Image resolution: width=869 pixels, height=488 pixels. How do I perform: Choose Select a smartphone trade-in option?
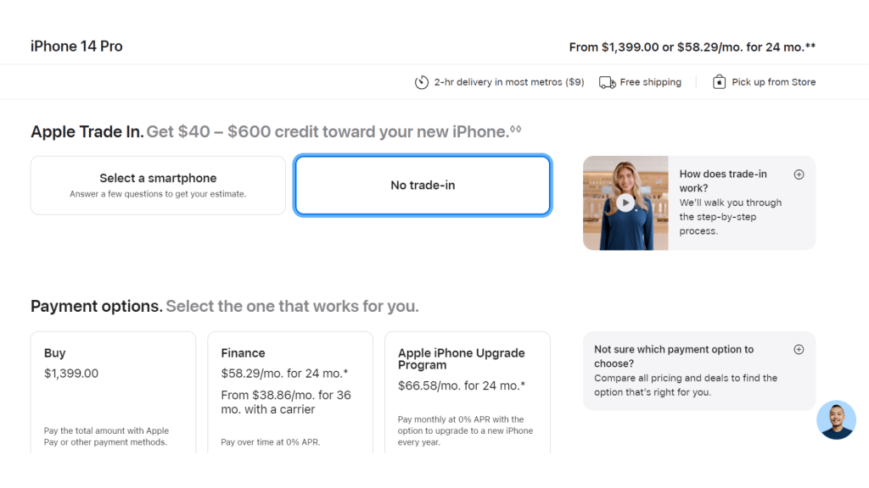[158, 186]
